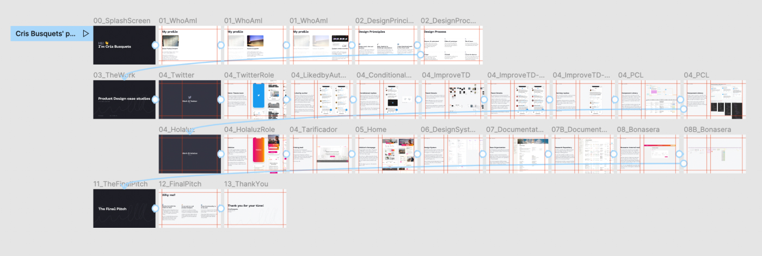The width and height of the screenshot is (762, 256).
Task: Select the 12_FinalPitch frame label
Action: click(x=180, y=184)
